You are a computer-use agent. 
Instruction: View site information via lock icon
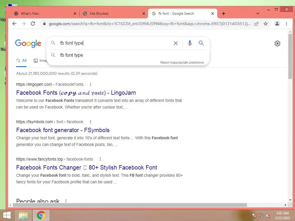click(44, 24)
